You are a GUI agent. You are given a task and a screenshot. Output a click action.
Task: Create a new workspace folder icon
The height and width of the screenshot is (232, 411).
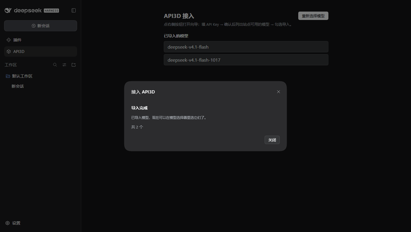click(74, 65)
